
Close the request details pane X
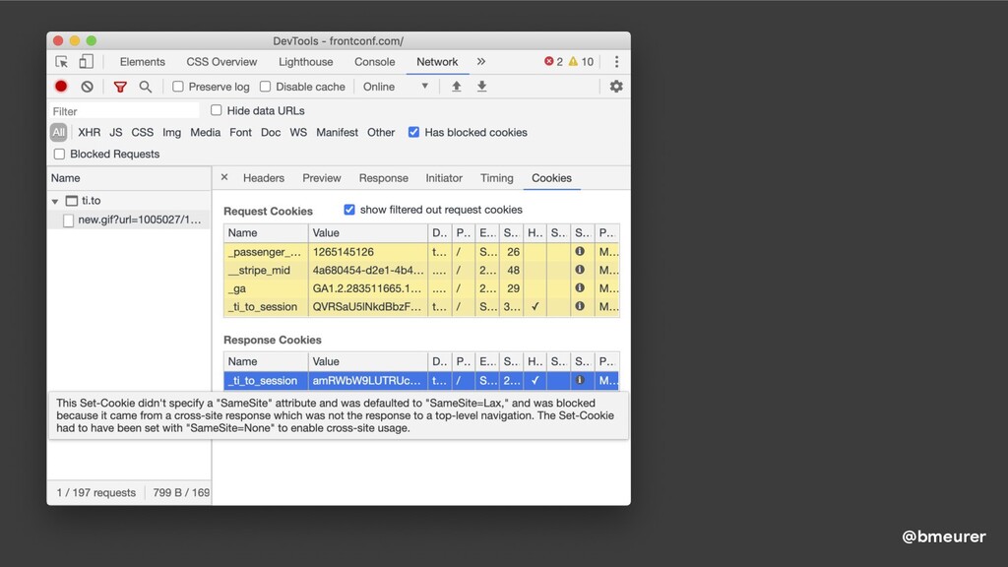click(224, 177)
